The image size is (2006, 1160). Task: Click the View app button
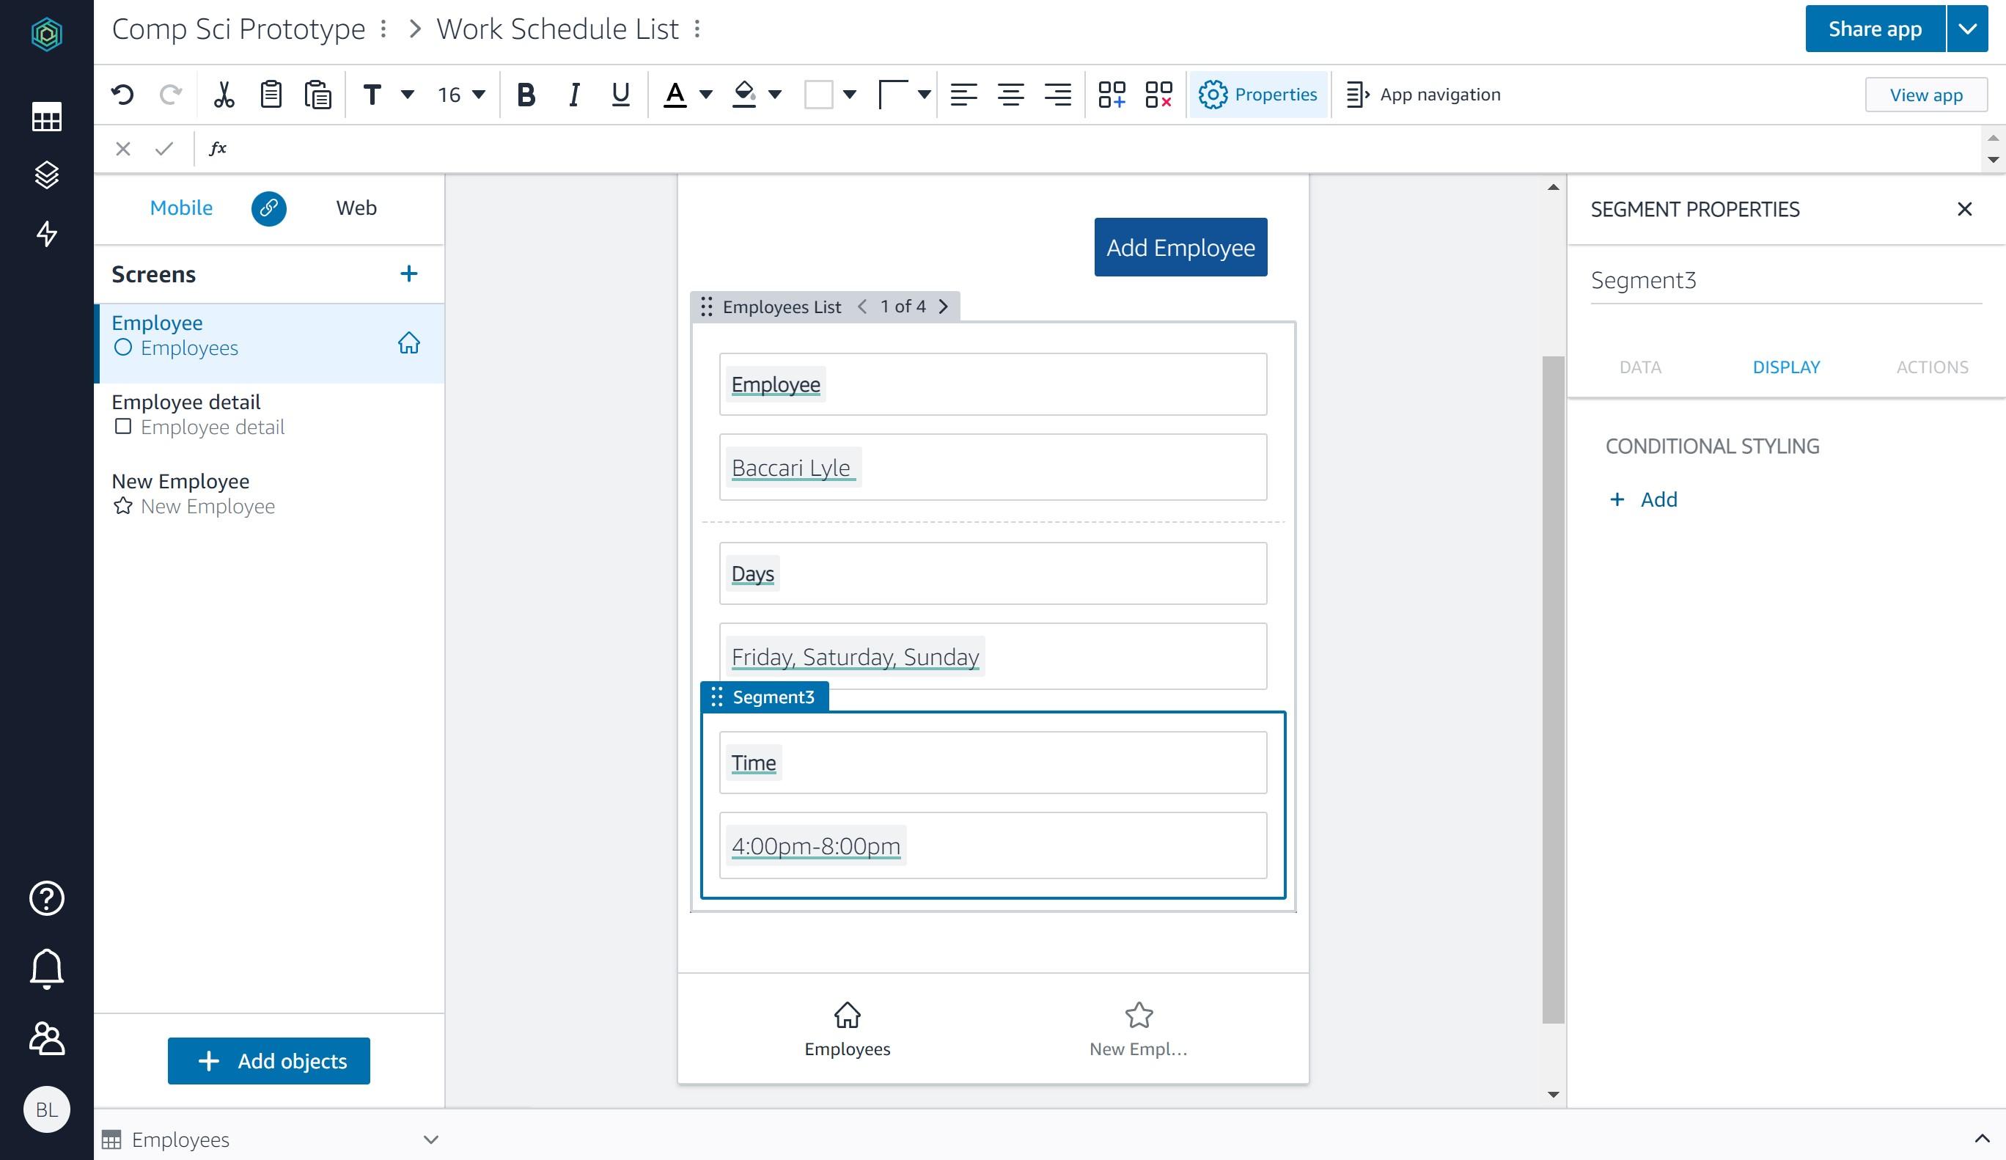coord(1925,95)
